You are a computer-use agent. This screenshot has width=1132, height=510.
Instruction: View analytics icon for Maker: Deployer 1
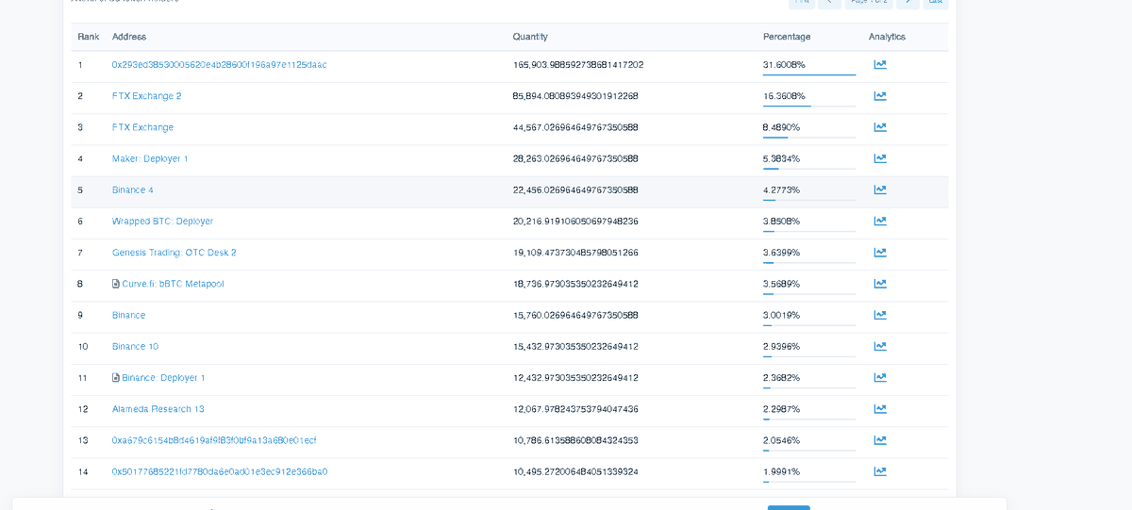coord(880,158)
